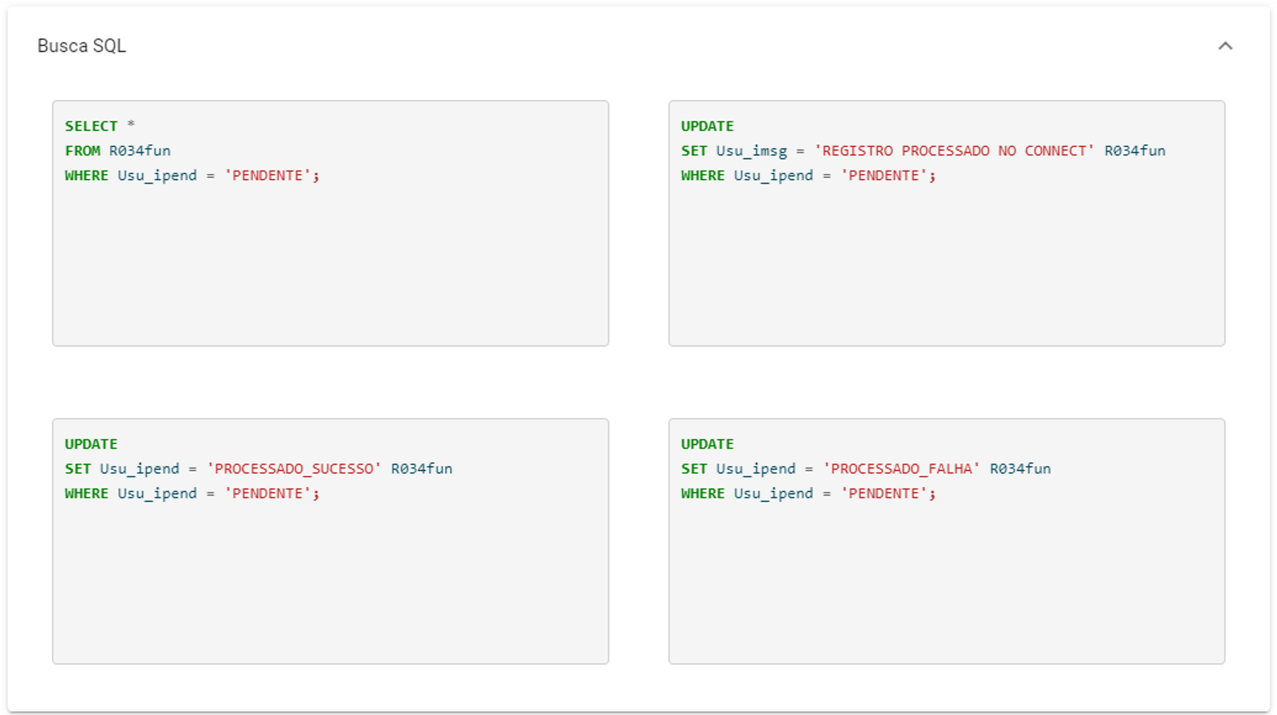Viewport: 1277px width, 715px height.
Task: Click the Busca SQL panel title
Action: (82, 46)
